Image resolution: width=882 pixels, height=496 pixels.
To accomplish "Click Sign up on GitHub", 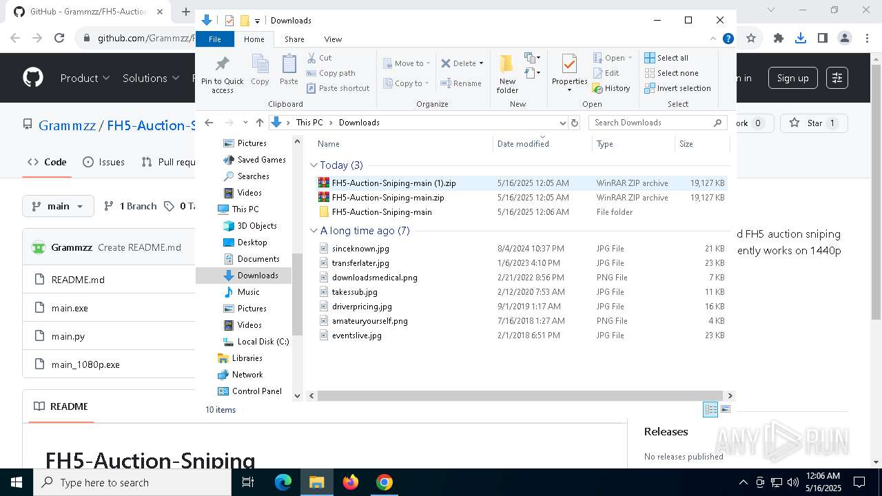I will [x=792, y=78].
